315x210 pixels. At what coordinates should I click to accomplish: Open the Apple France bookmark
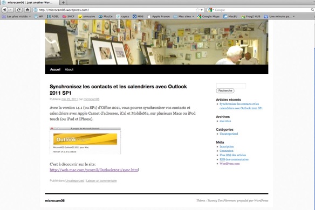[159, 17]
